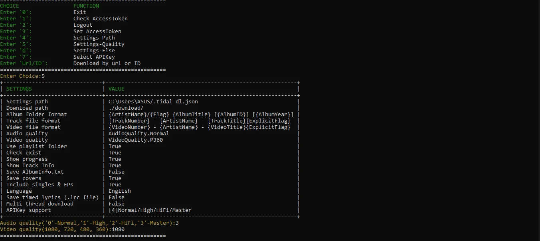The width and height of the screenshot is (540, 241).
Task: Click the 'Enter Choice:5' line
Action: tap(22, 76)
